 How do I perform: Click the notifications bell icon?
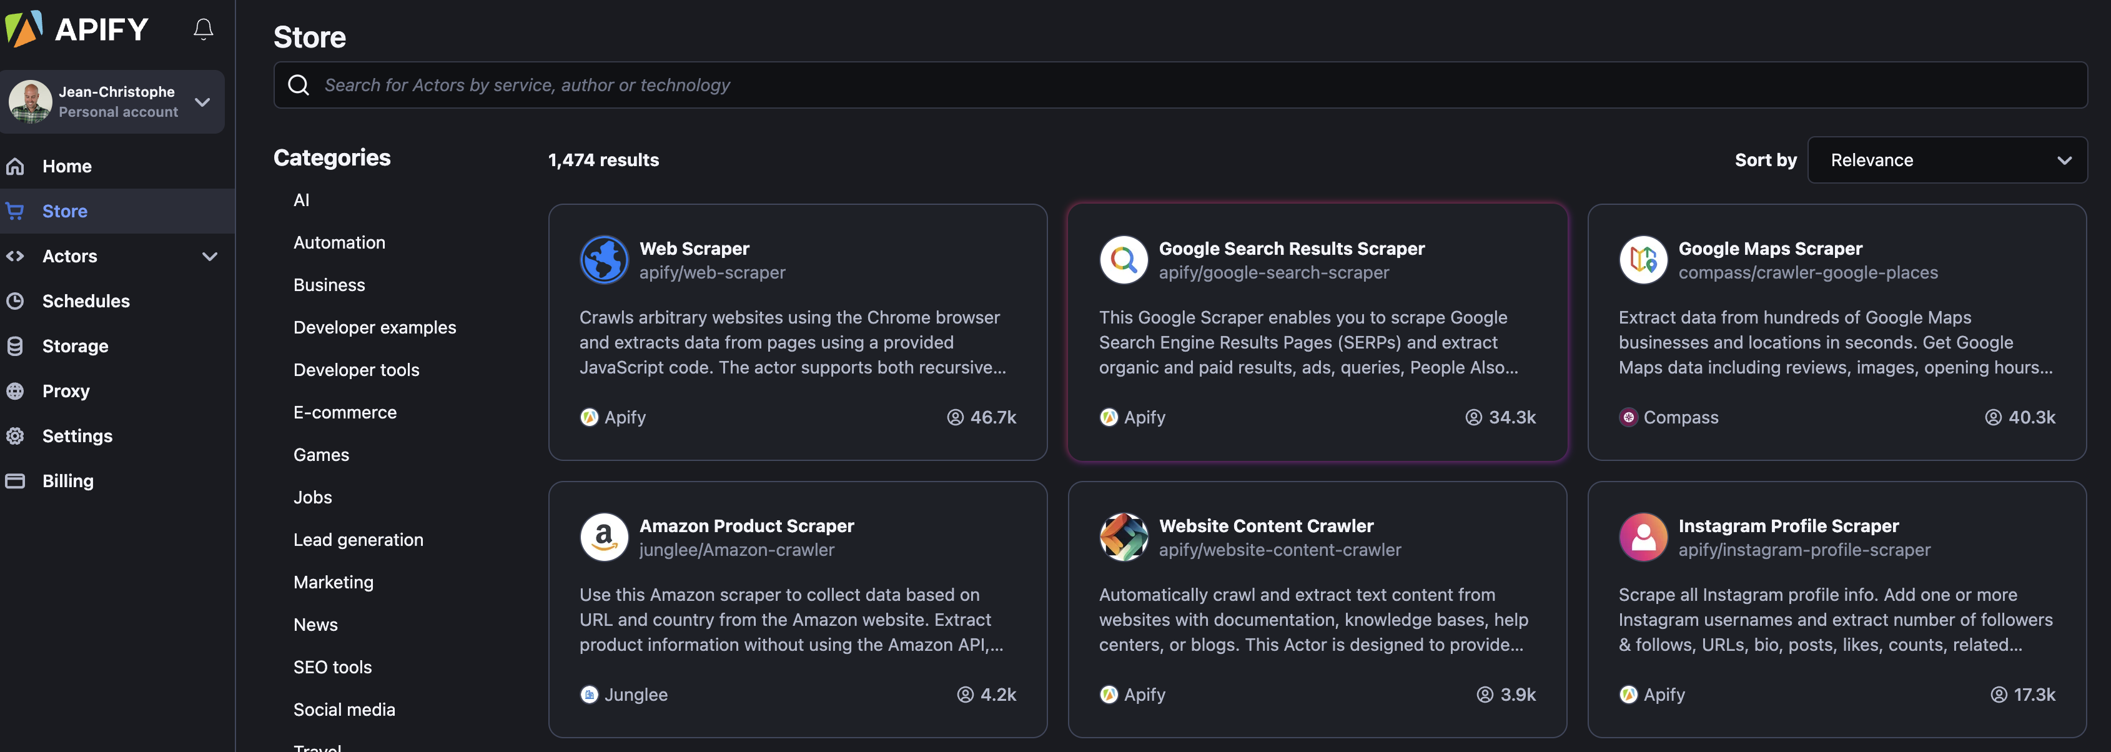coord(203,29)
